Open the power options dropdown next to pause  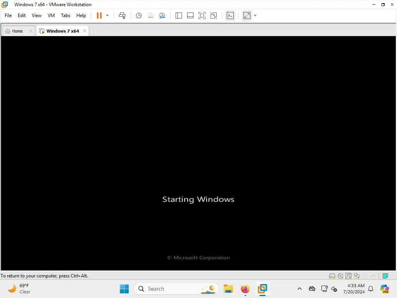(107, 16)
